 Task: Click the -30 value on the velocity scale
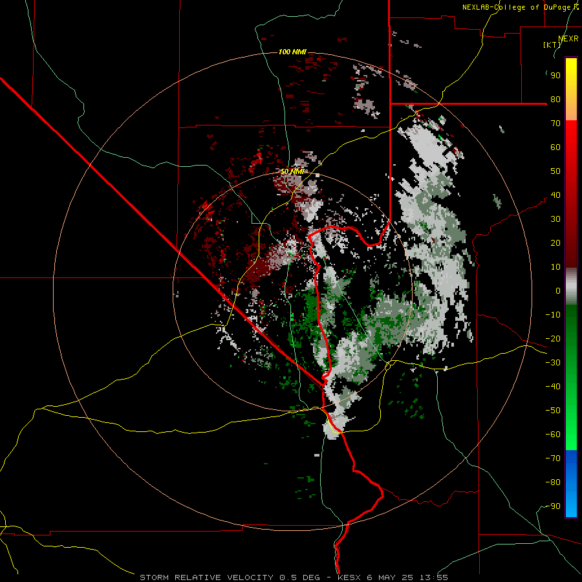(553, 363)
